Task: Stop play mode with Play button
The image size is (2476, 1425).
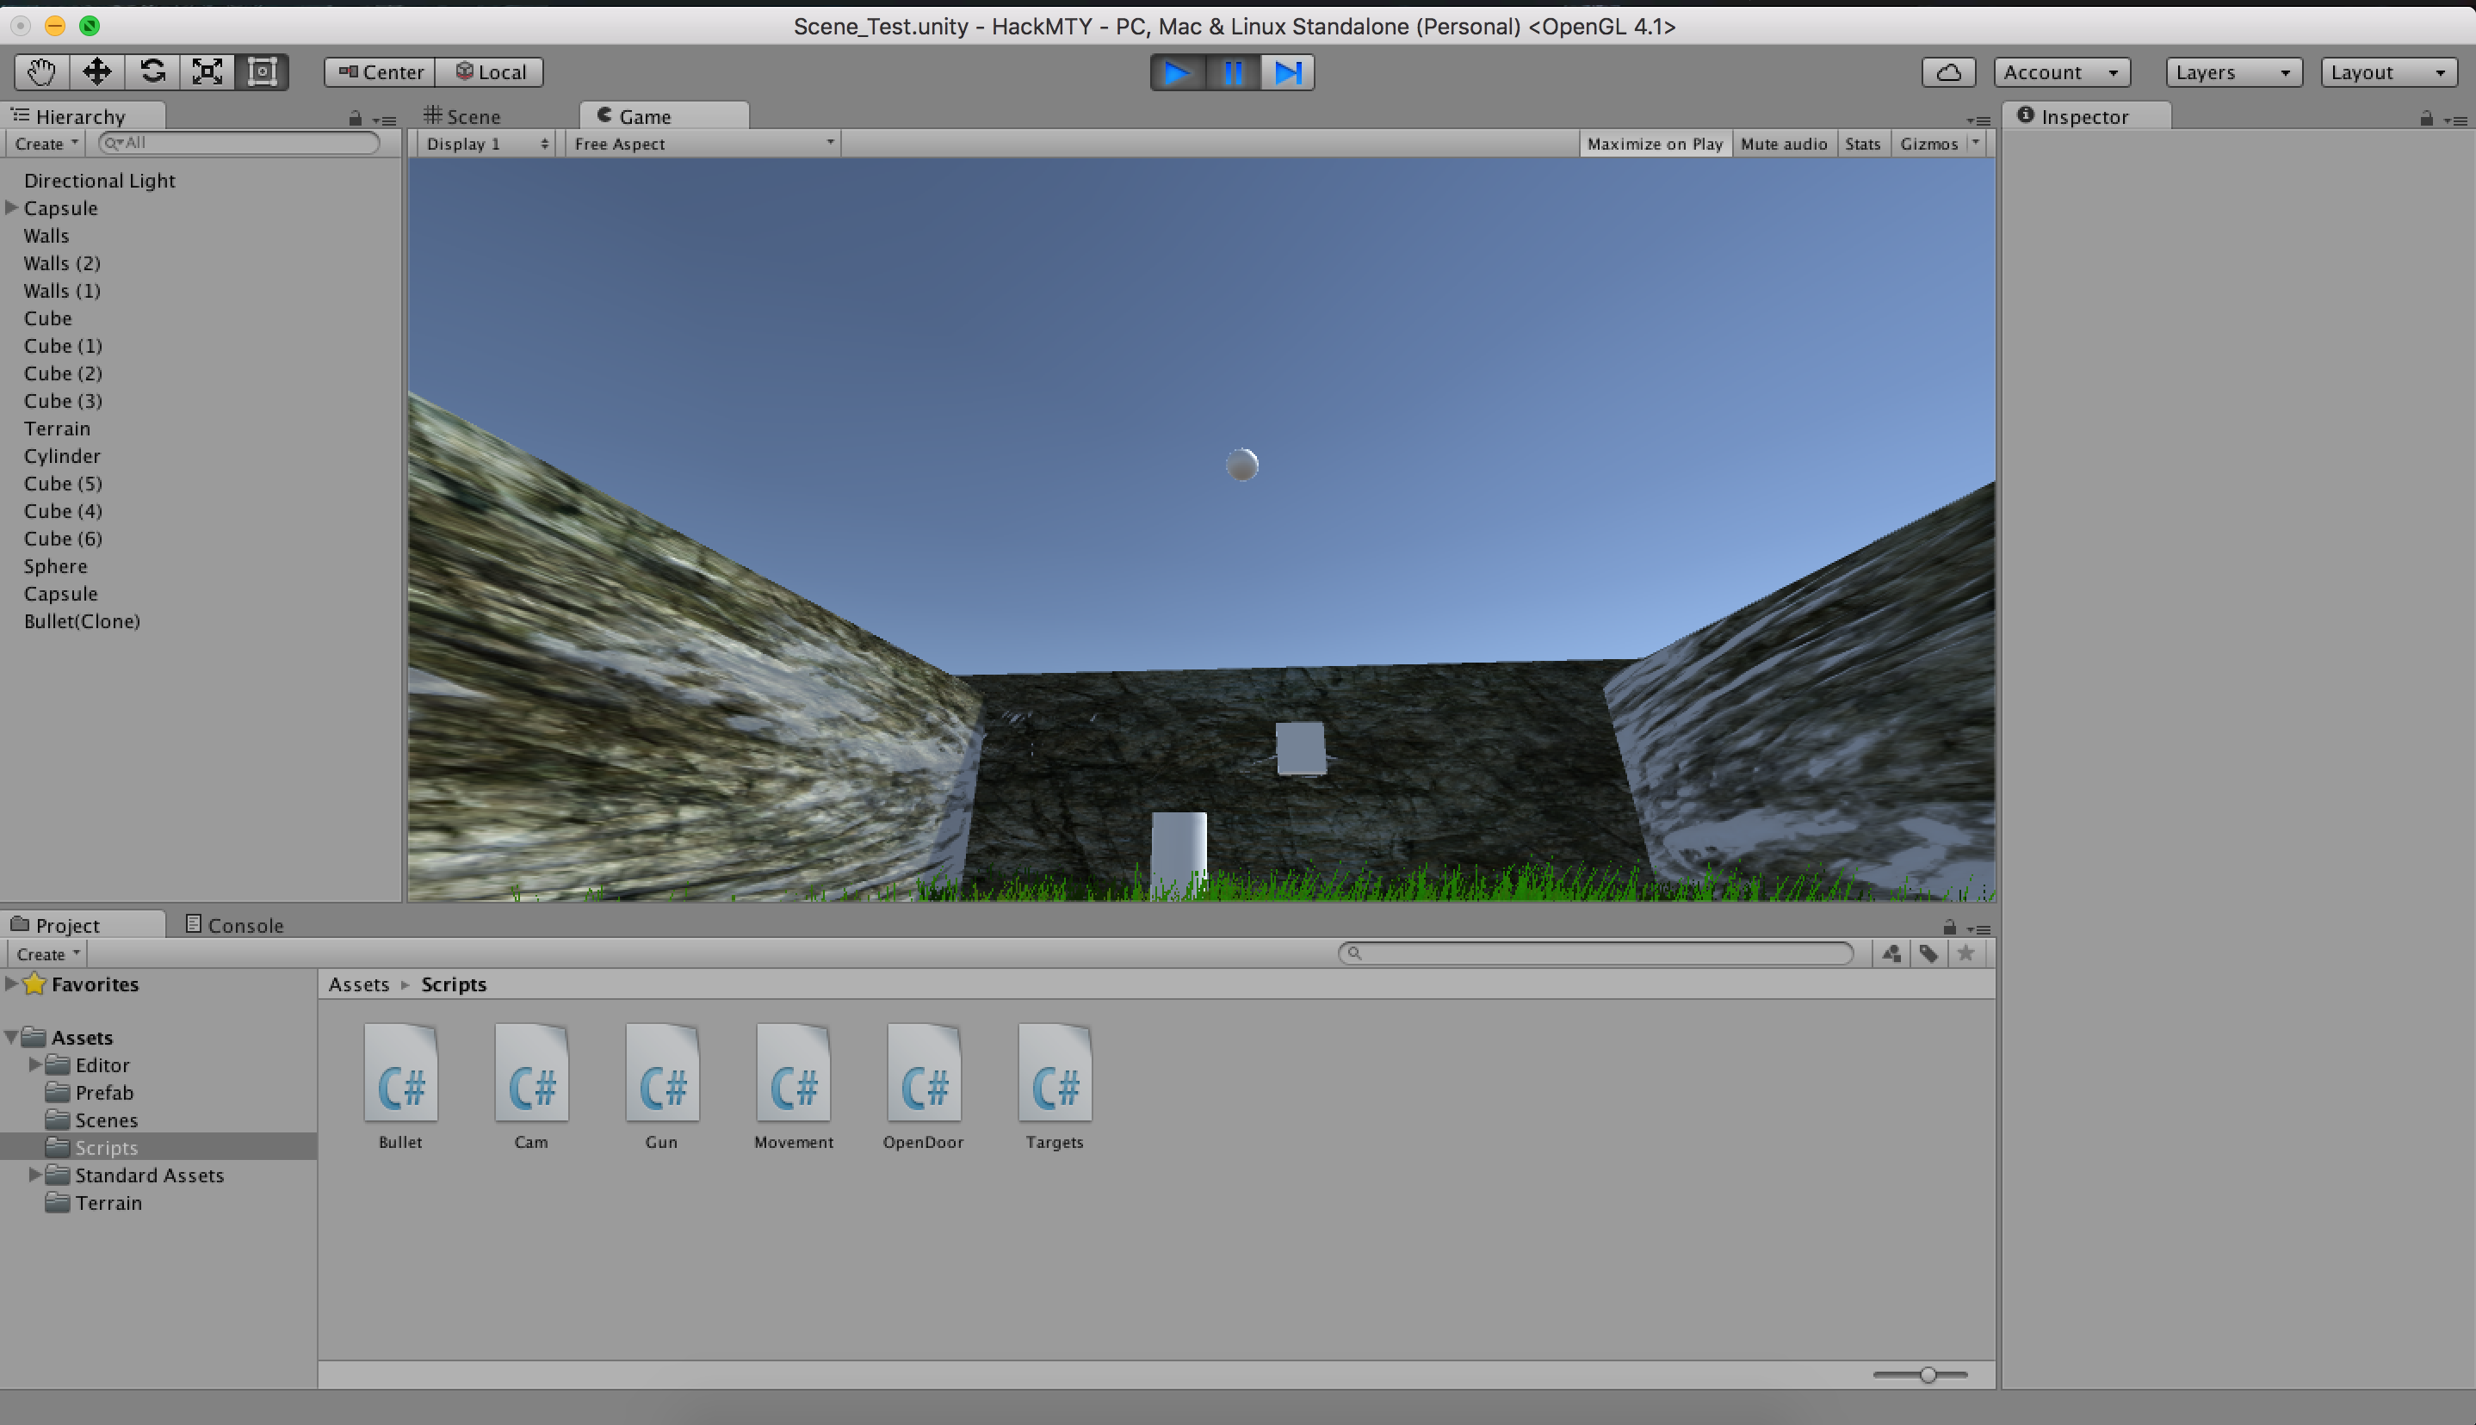Action: tap(1177, 72)
